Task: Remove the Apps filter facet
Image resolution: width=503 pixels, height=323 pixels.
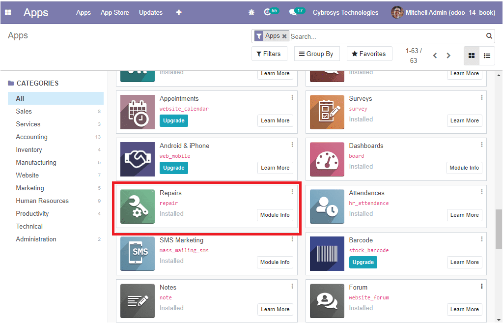Action: tap(284, 36)
